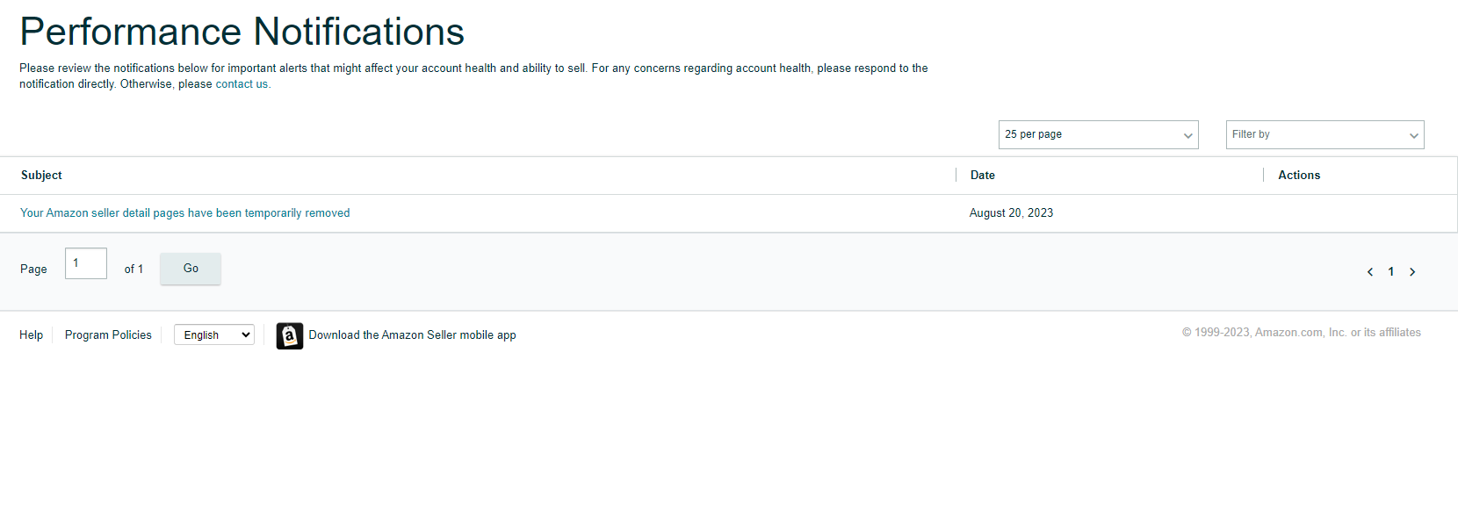Click the Subject column header
The height and width of the screenshot is (525, 1458).
point(41,176)
